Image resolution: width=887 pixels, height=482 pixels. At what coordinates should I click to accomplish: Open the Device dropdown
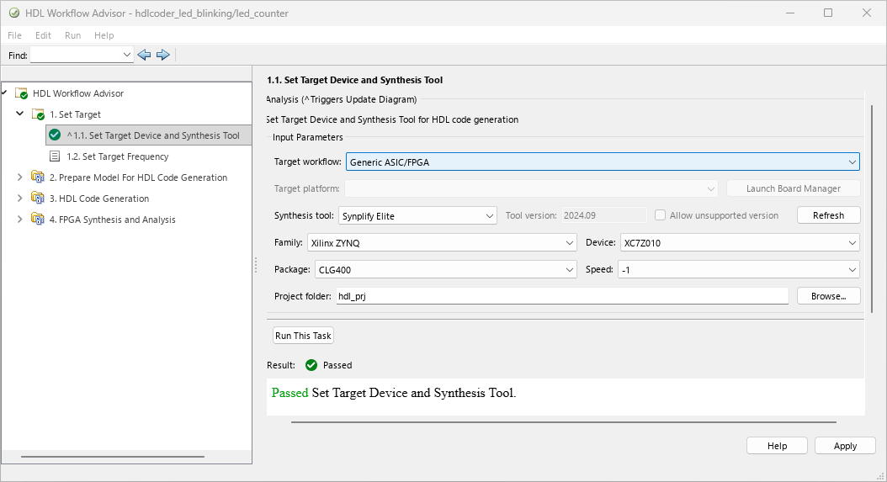pos(852,243)
